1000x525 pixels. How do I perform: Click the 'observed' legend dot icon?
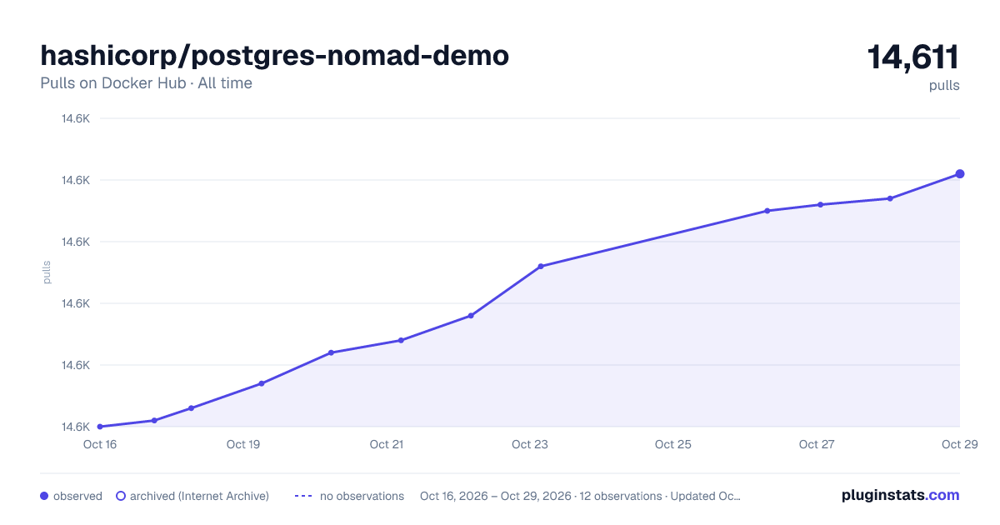coord(44,496)
